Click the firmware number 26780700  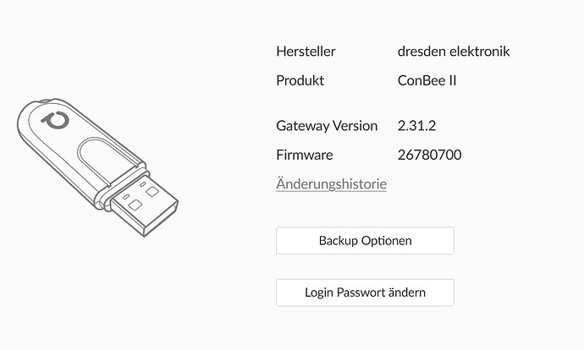429,155
